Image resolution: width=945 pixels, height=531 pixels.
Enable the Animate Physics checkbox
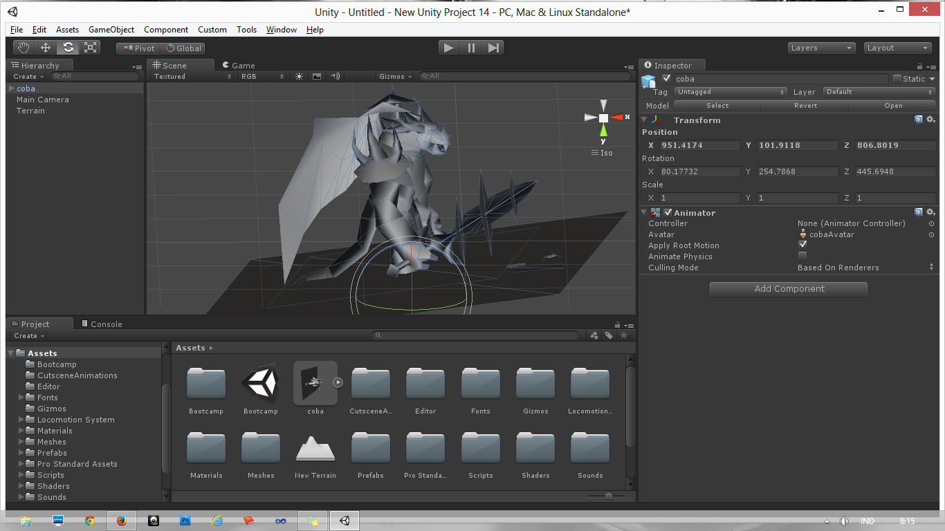[802, 256]
